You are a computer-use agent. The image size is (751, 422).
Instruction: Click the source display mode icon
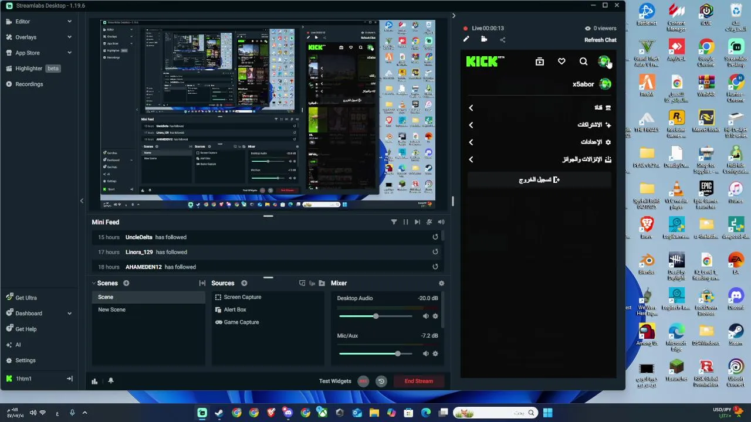point(302,283)
